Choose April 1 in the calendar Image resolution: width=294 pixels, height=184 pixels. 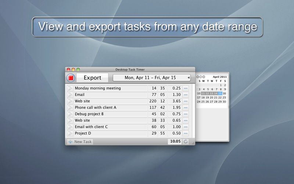pyautogui.click(x=221, y=85)
